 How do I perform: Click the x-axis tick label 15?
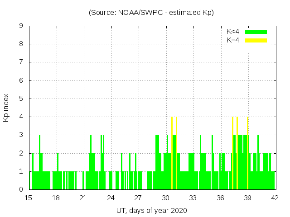coord(29,198)
